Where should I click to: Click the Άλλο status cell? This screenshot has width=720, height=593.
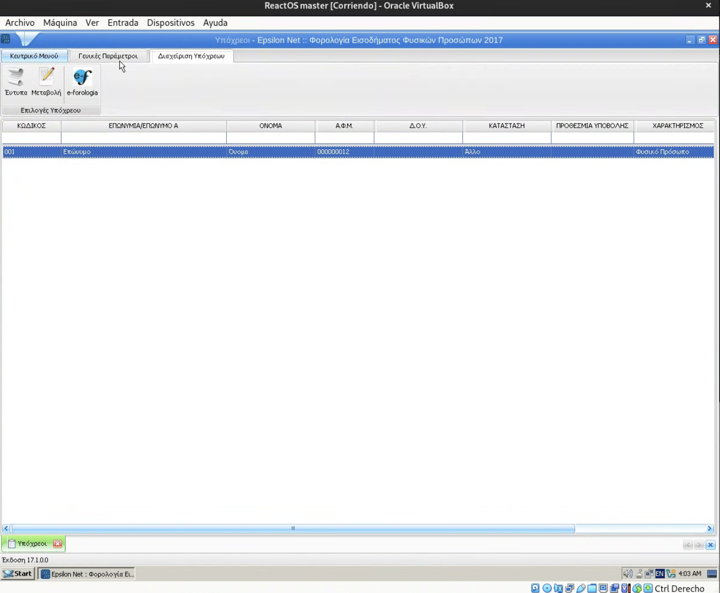tap(507, 152)
